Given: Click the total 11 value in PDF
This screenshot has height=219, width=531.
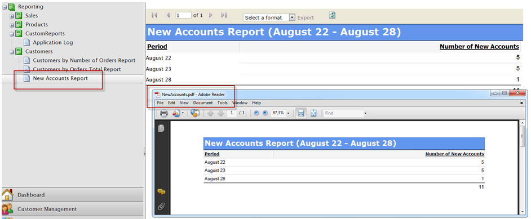Looking at the screenshot, I should coord(481,187).
